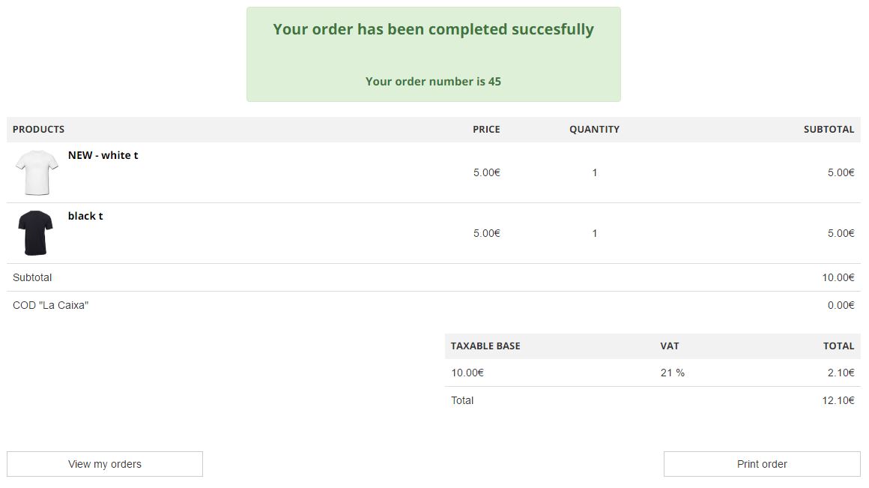
Task: Click the order number 45 message
Action: tap(434, 82)
